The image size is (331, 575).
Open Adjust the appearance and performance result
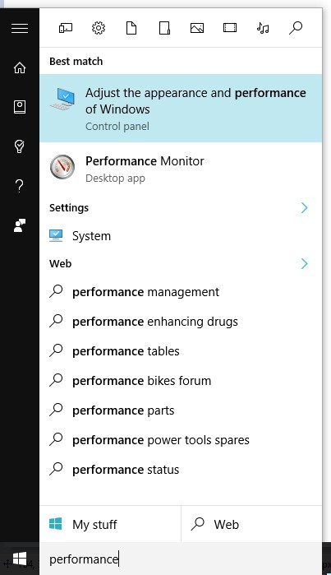(x=181, y=109)
